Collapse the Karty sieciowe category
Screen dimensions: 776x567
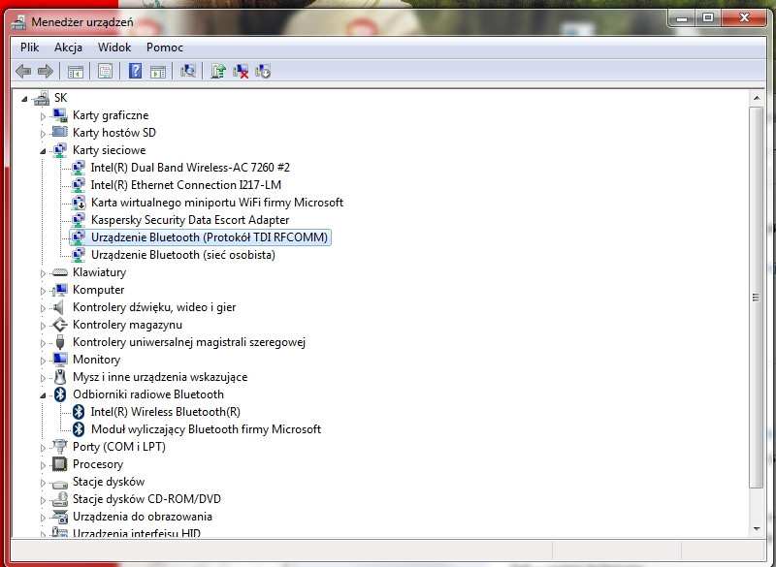[x=43, y=151]
